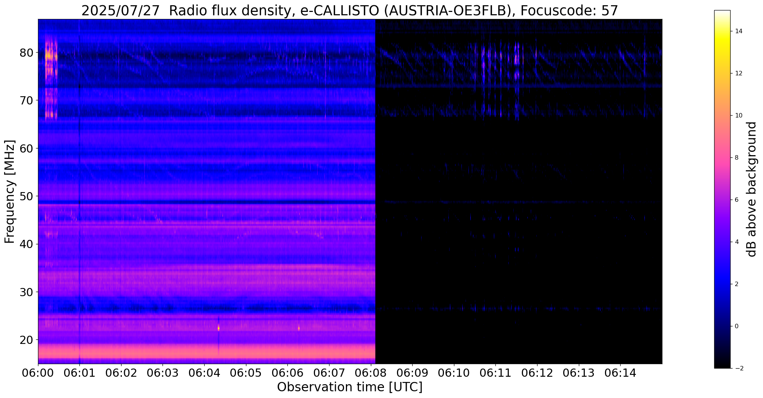The image size is (763, 398).
Task: Click the 06:13 time tick label
Action: coord(579,373)
